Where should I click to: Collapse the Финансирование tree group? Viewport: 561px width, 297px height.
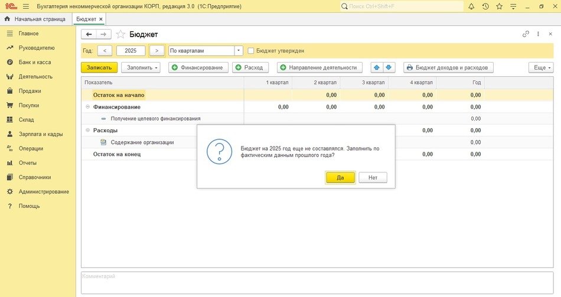(x=87, y=107)
